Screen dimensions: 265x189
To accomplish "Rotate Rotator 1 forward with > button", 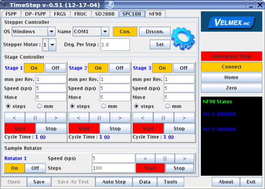I will click(184, 158).
